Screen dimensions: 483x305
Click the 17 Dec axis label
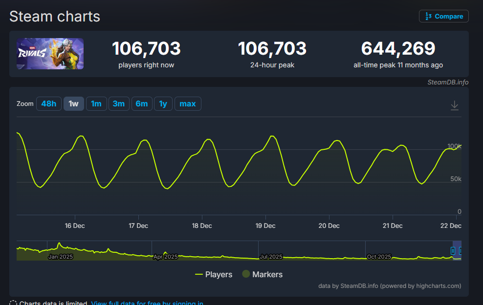coord(138,225)
